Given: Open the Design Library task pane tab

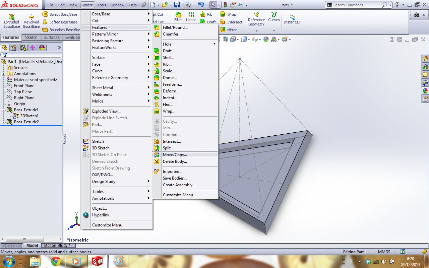Looking at the screenshot, I should click(x=425, y=67).
